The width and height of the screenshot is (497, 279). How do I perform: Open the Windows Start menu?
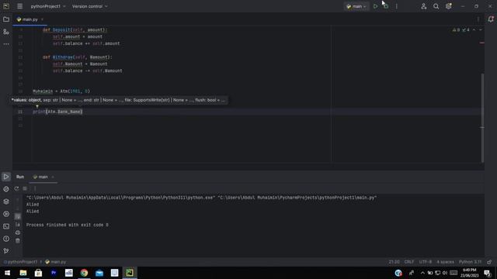pyautogui.click(x=7, y=273)
